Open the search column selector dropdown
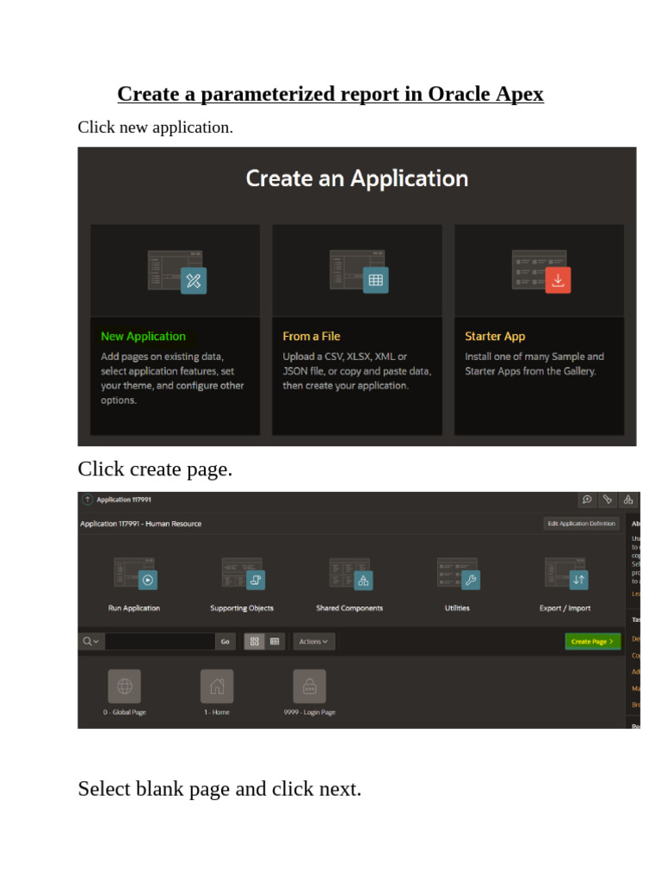Viewport: 661px width, 882px height. pos(90,641)
